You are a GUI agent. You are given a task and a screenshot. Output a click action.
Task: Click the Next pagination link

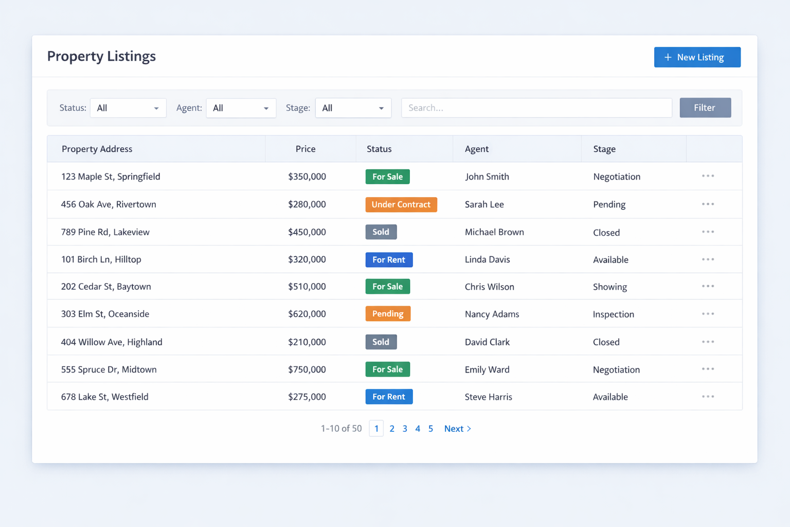click(x=457, y=428)
